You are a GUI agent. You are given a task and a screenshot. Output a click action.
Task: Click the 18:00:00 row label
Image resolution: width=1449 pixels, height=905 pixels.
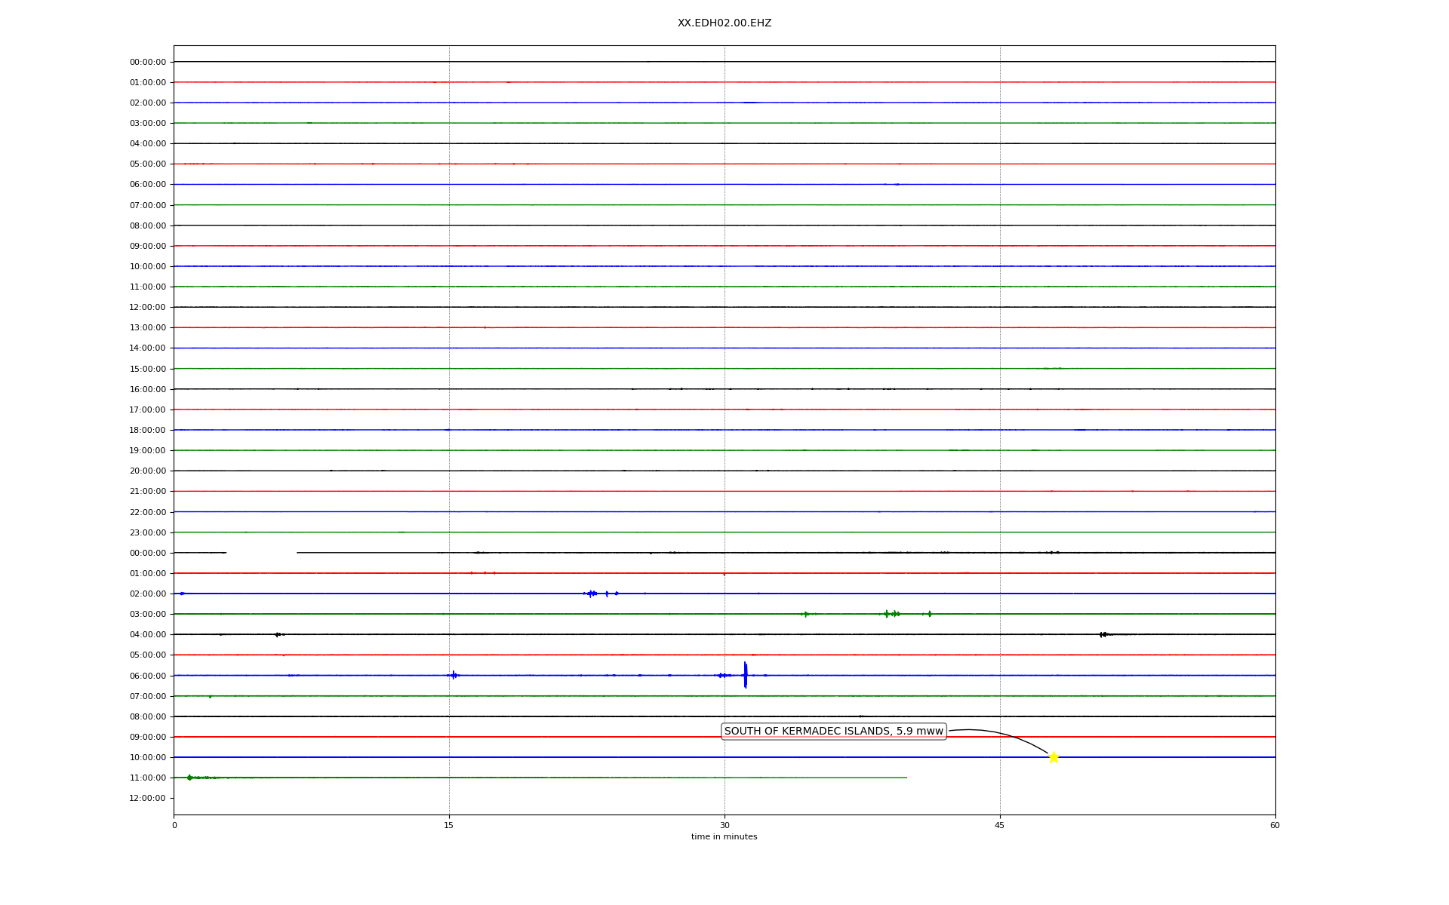[x=148, y=430]
